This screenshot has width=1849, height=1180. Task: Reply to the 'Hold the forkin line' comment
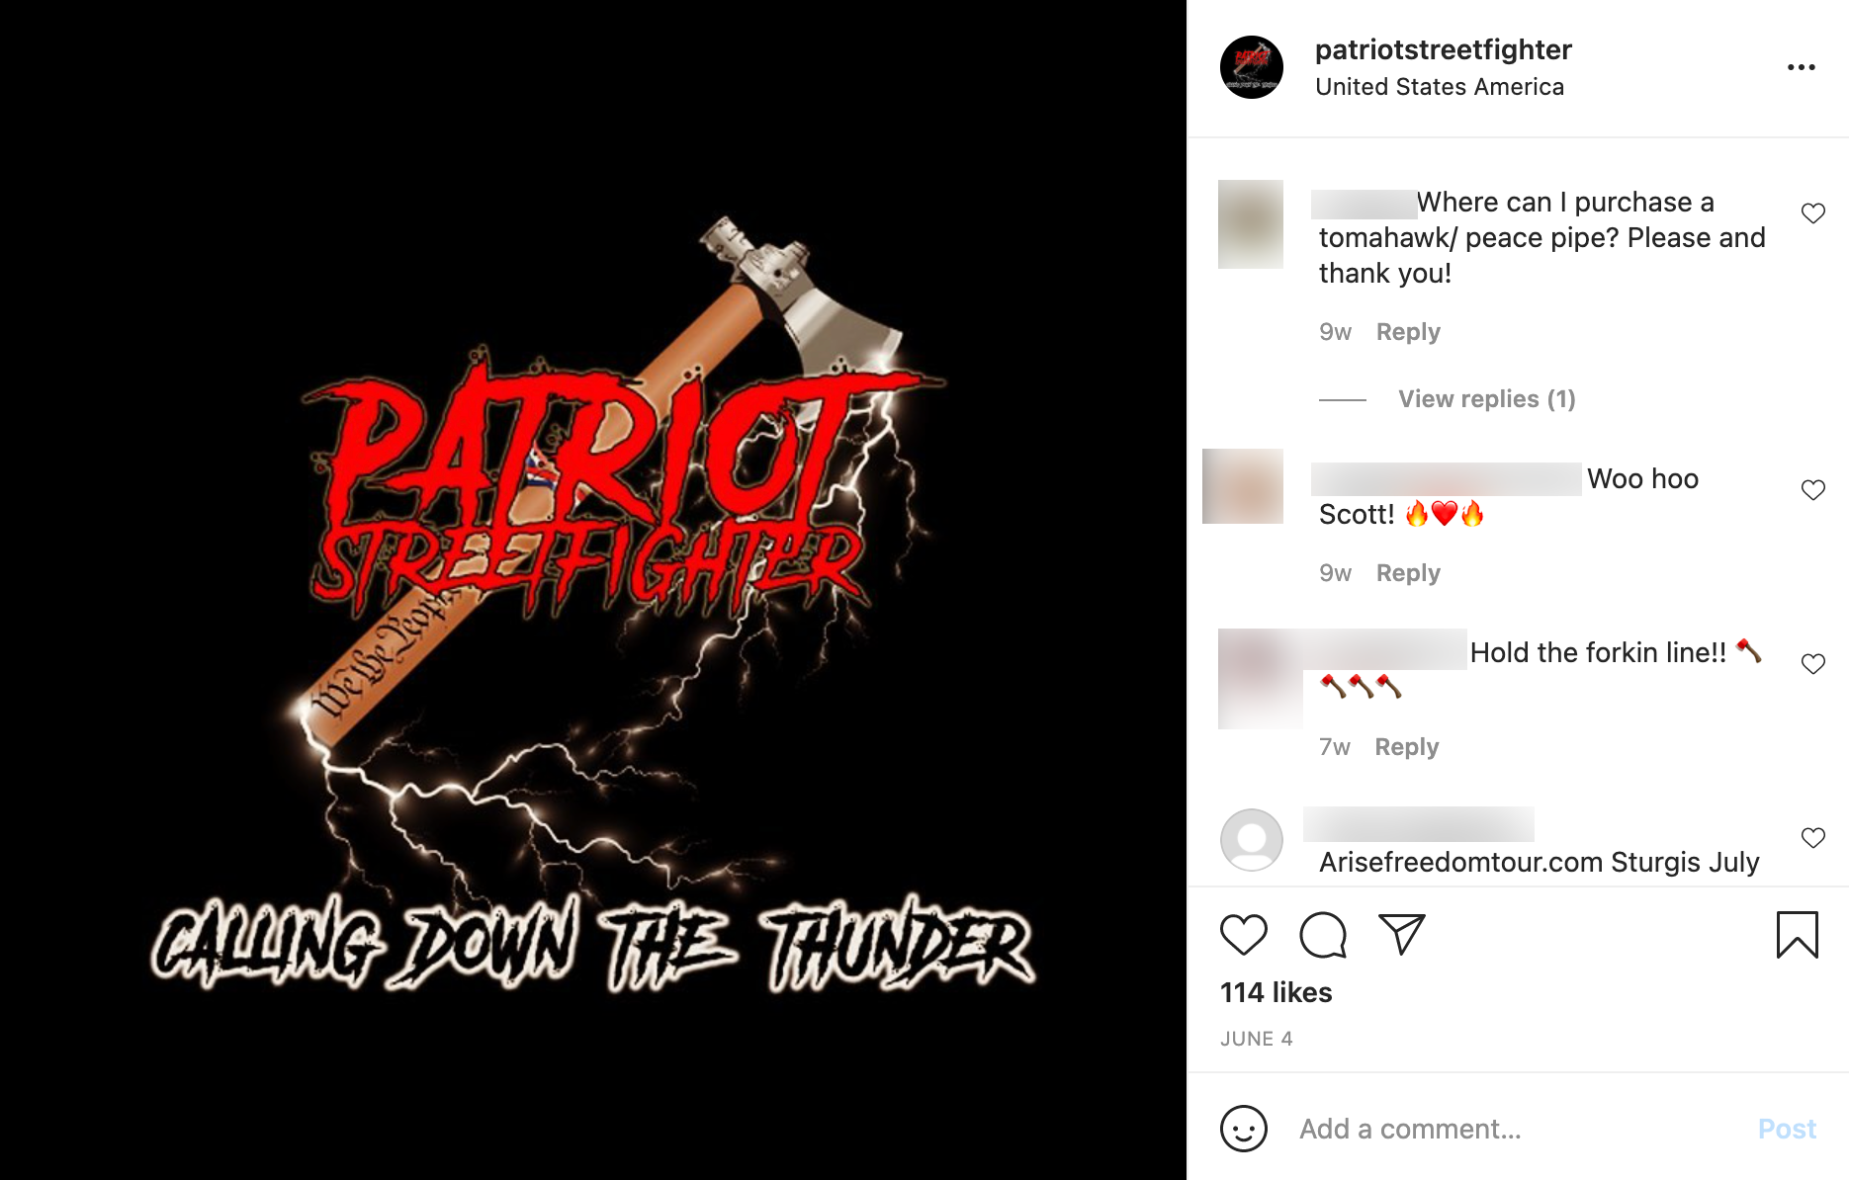click(1406, 747)
